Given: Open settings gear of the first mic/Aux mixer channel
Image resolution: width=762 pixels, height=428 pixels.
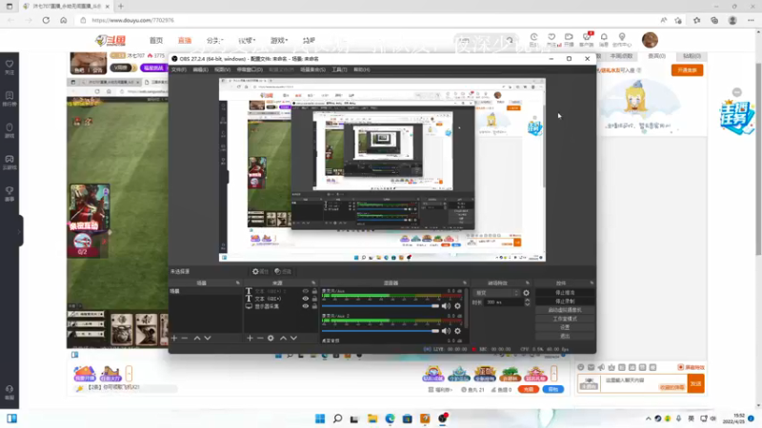Looking at the screenshot, I should pyautogui.click(x=457, y=305).
